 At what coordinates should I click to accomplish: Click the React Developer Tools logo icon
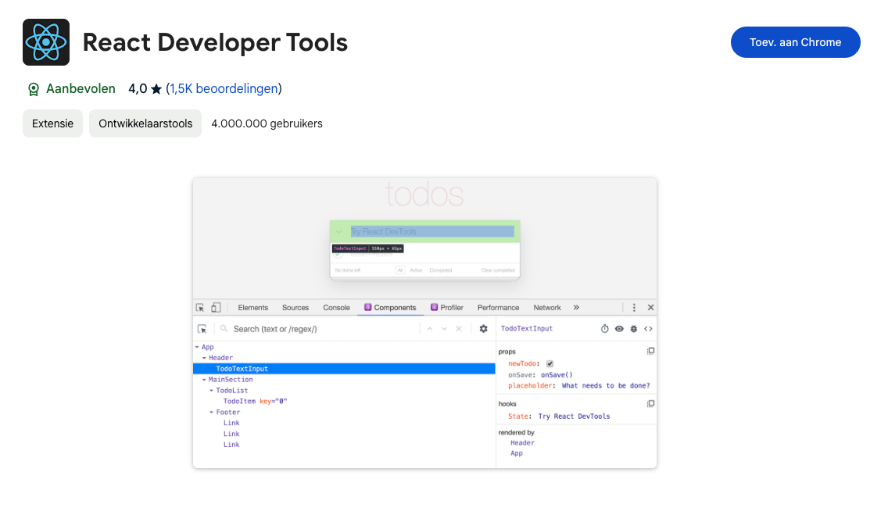46,42
